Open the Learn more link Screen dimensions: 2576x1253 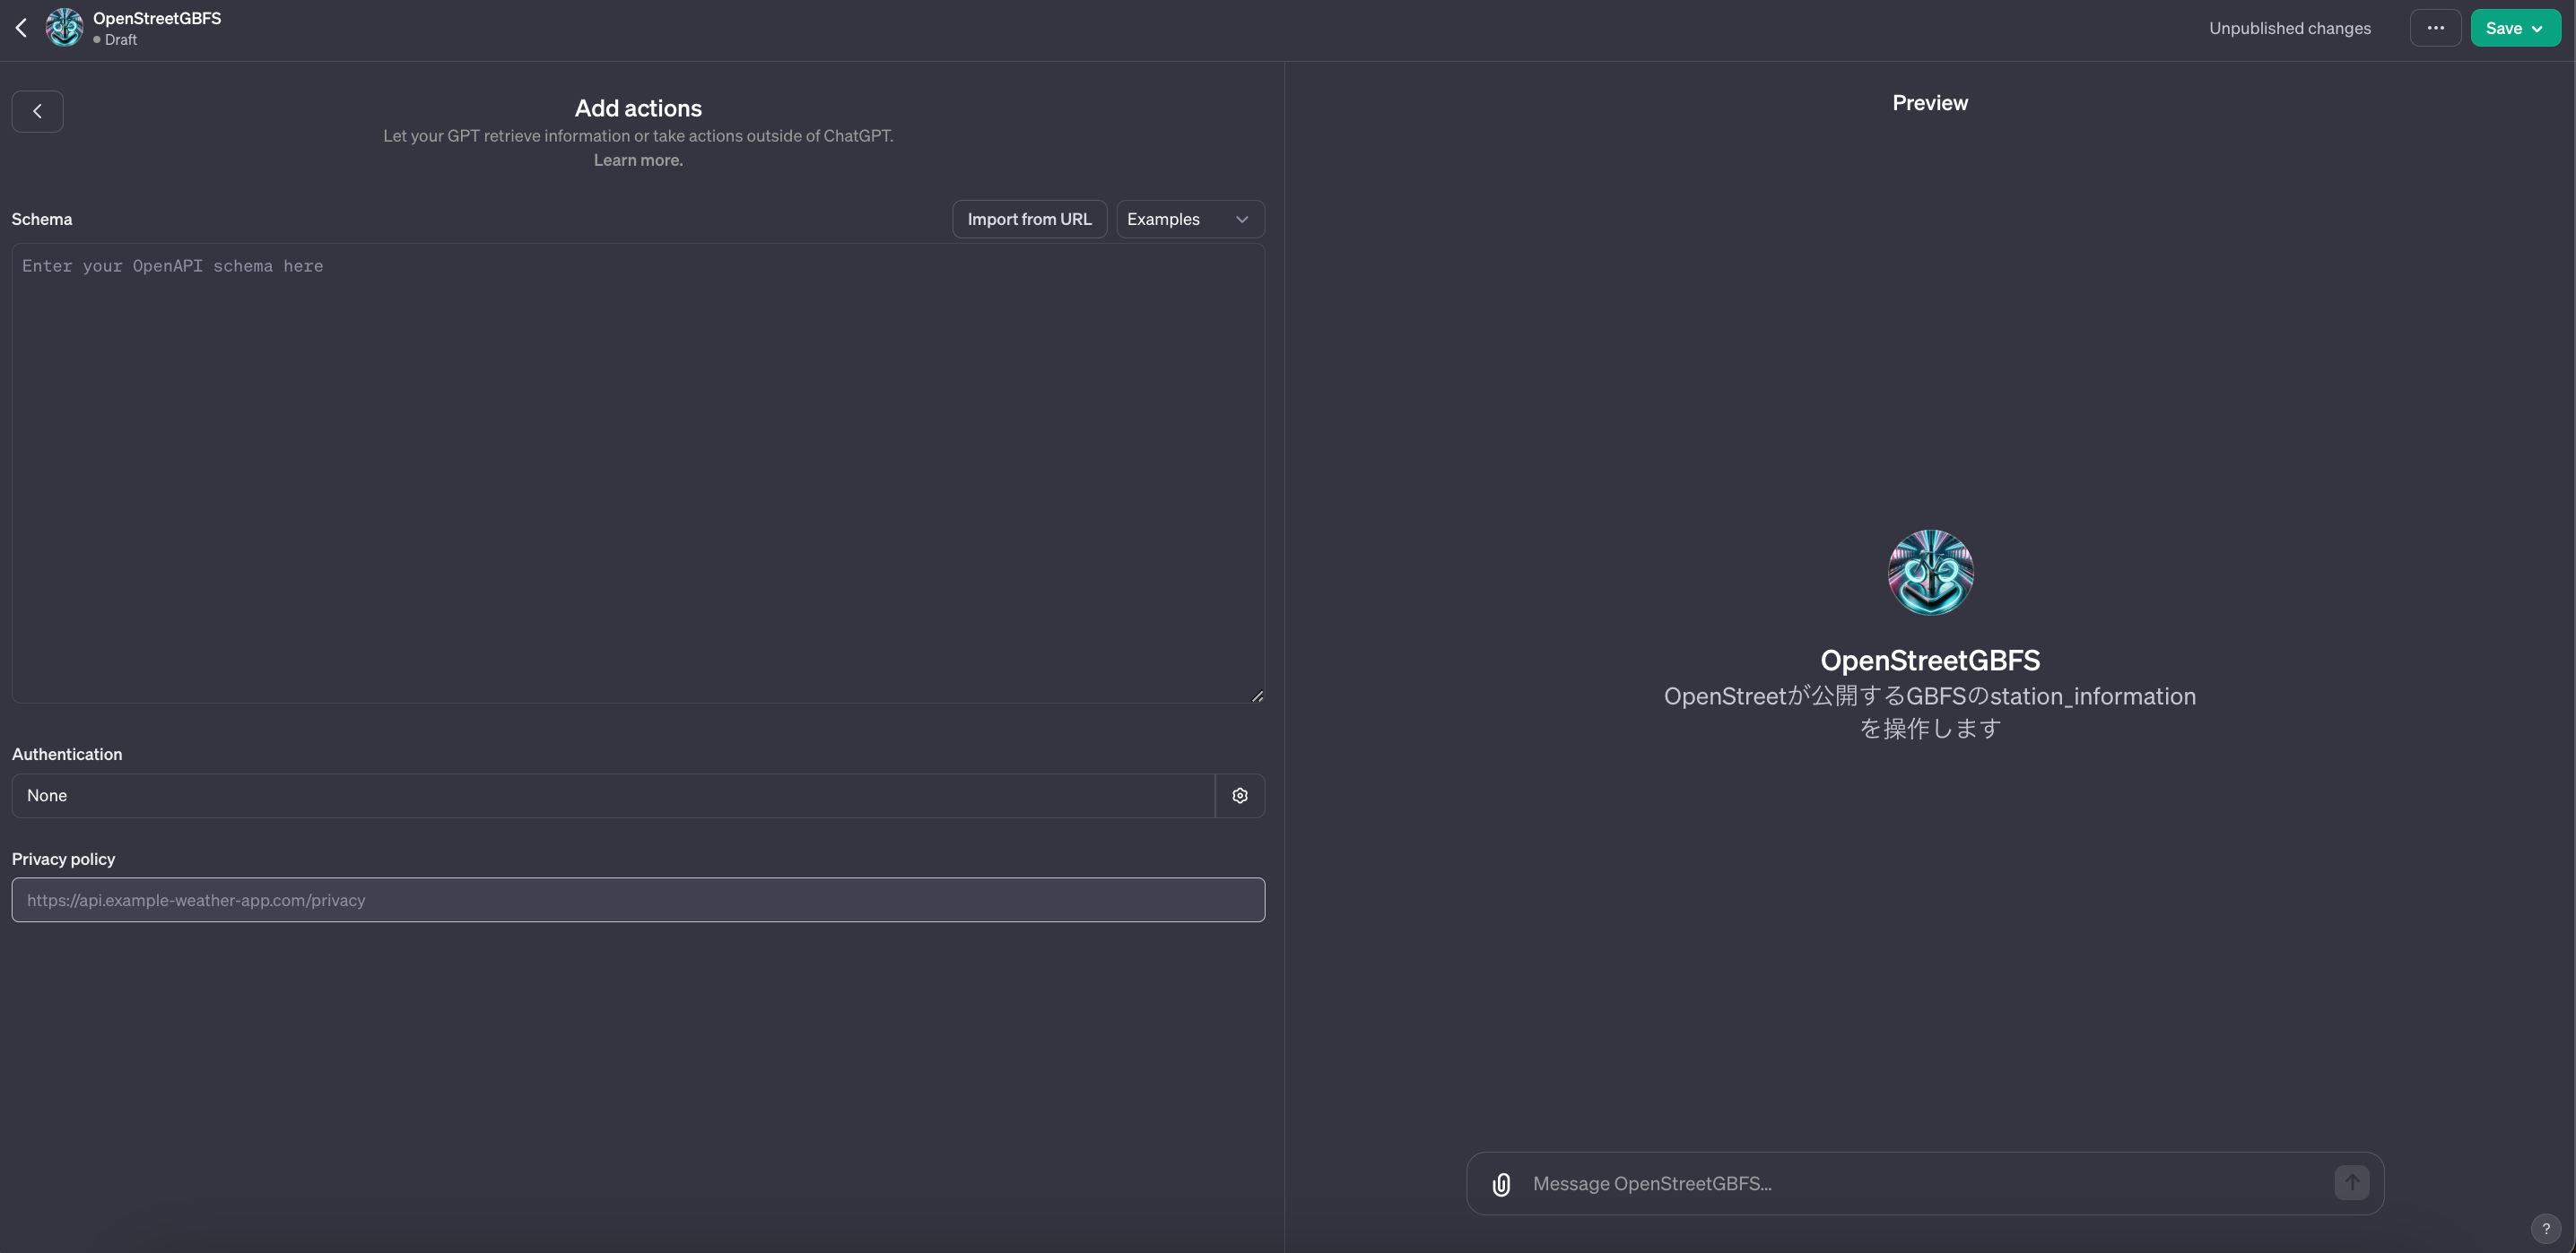click(638, 160)
